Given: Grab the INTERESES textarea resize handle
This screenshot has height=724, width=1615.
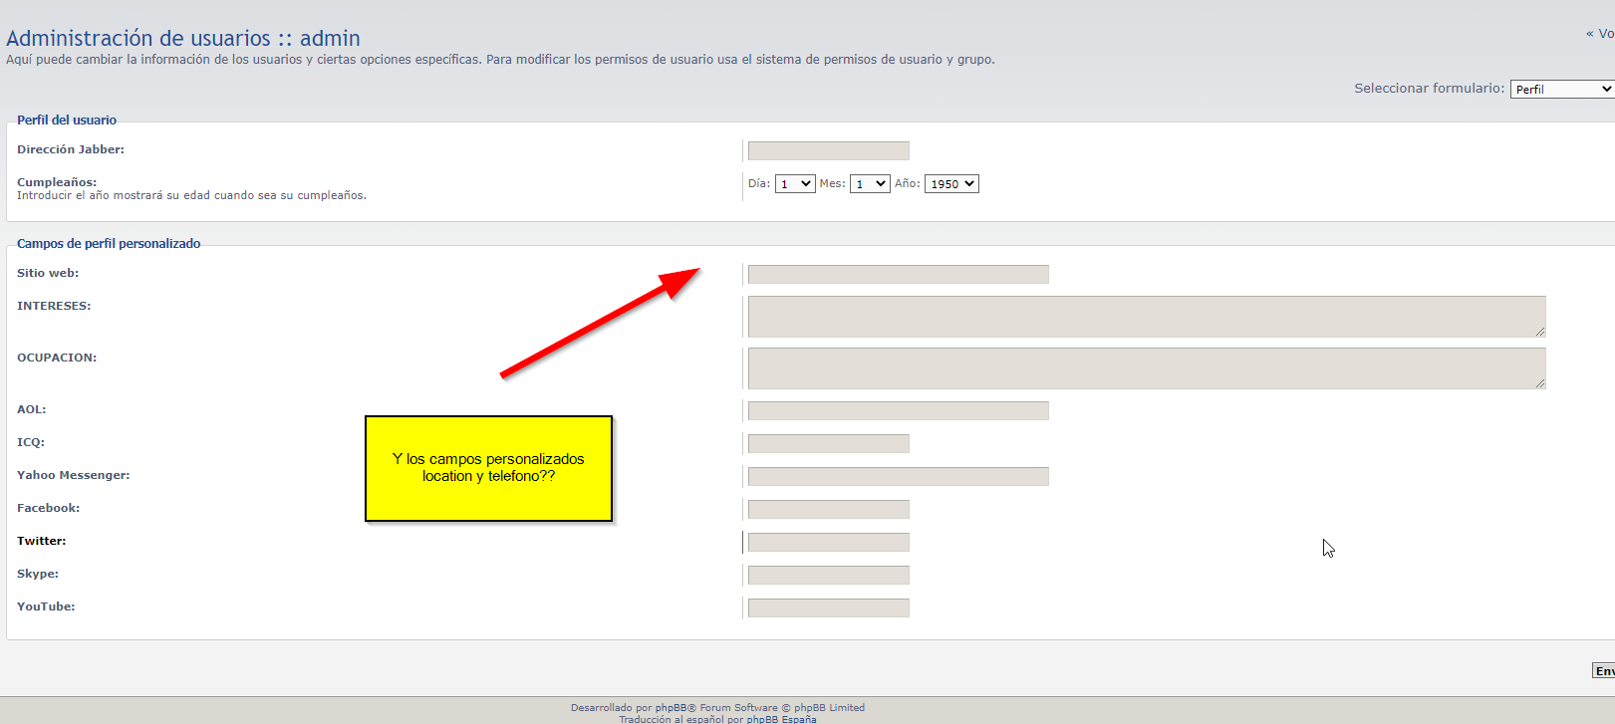Looking at the screenshot, I should [x=1539, y=331].
